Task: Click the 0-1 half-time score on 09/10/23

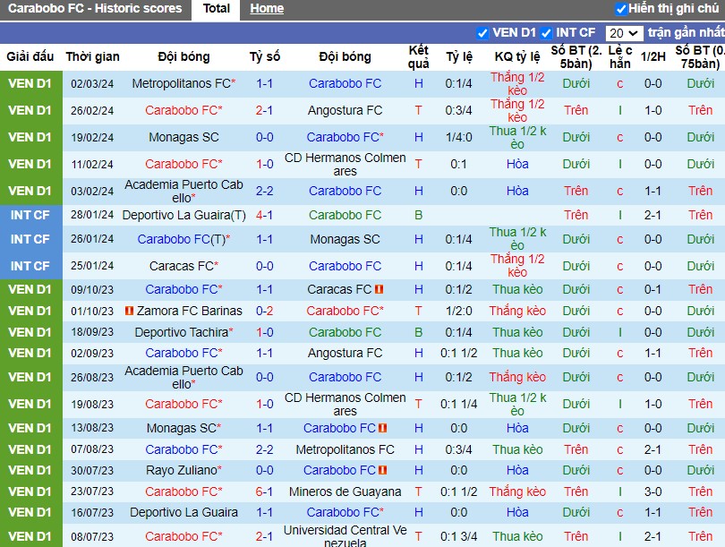Action: coord(652,289)
